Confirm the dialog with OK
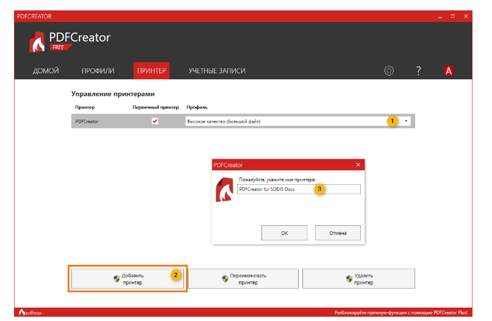This screenshot has height=321, width=492. [284, 233]
